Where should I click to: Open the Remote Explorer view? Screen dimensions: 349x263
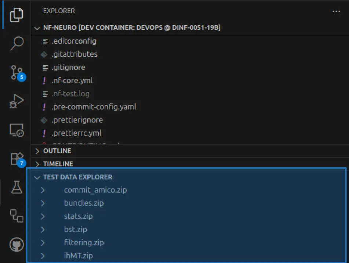15,130
